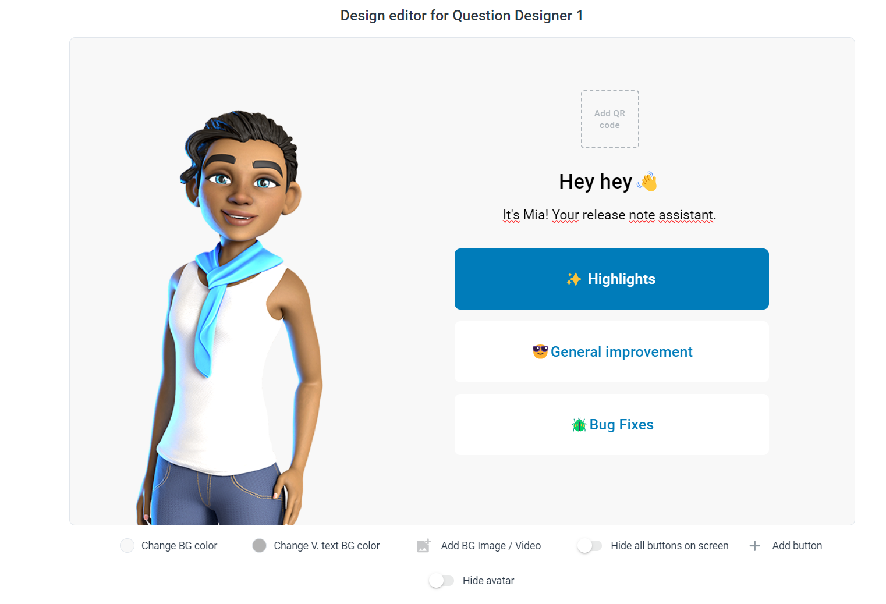The image size is (886, 604).
Task: Toggle the Hide avatar switch
Action: 441,581
